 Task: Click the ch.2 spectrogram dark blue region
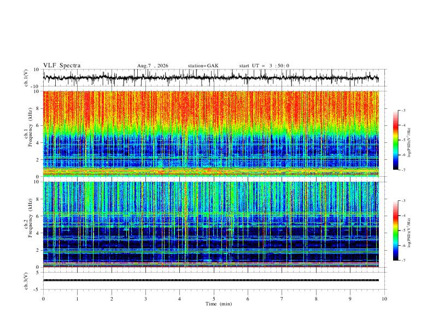pyautogui.click(x=211, y=243)
